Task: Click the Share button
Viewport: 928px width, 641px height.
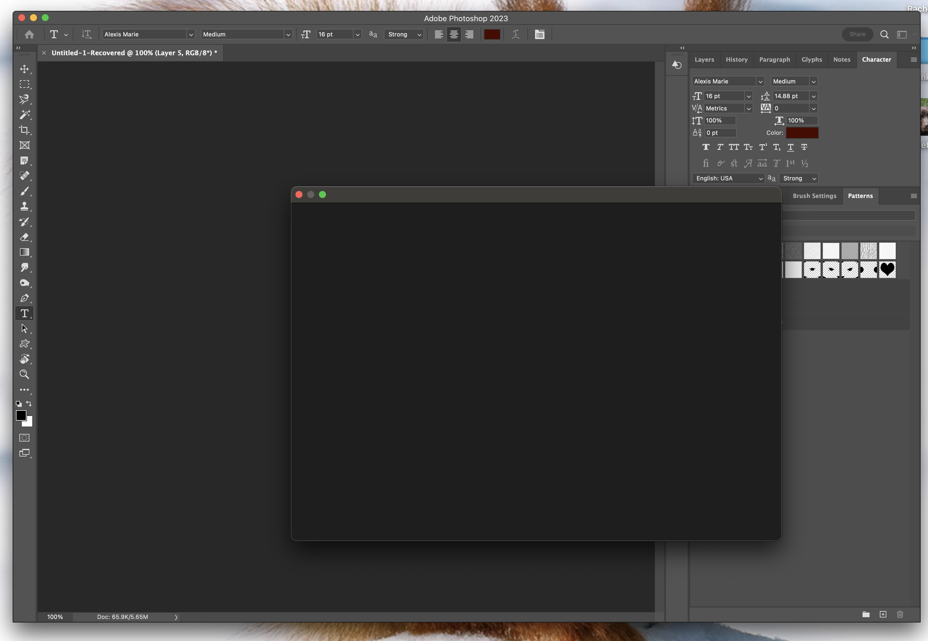Action: click(857, 34)
